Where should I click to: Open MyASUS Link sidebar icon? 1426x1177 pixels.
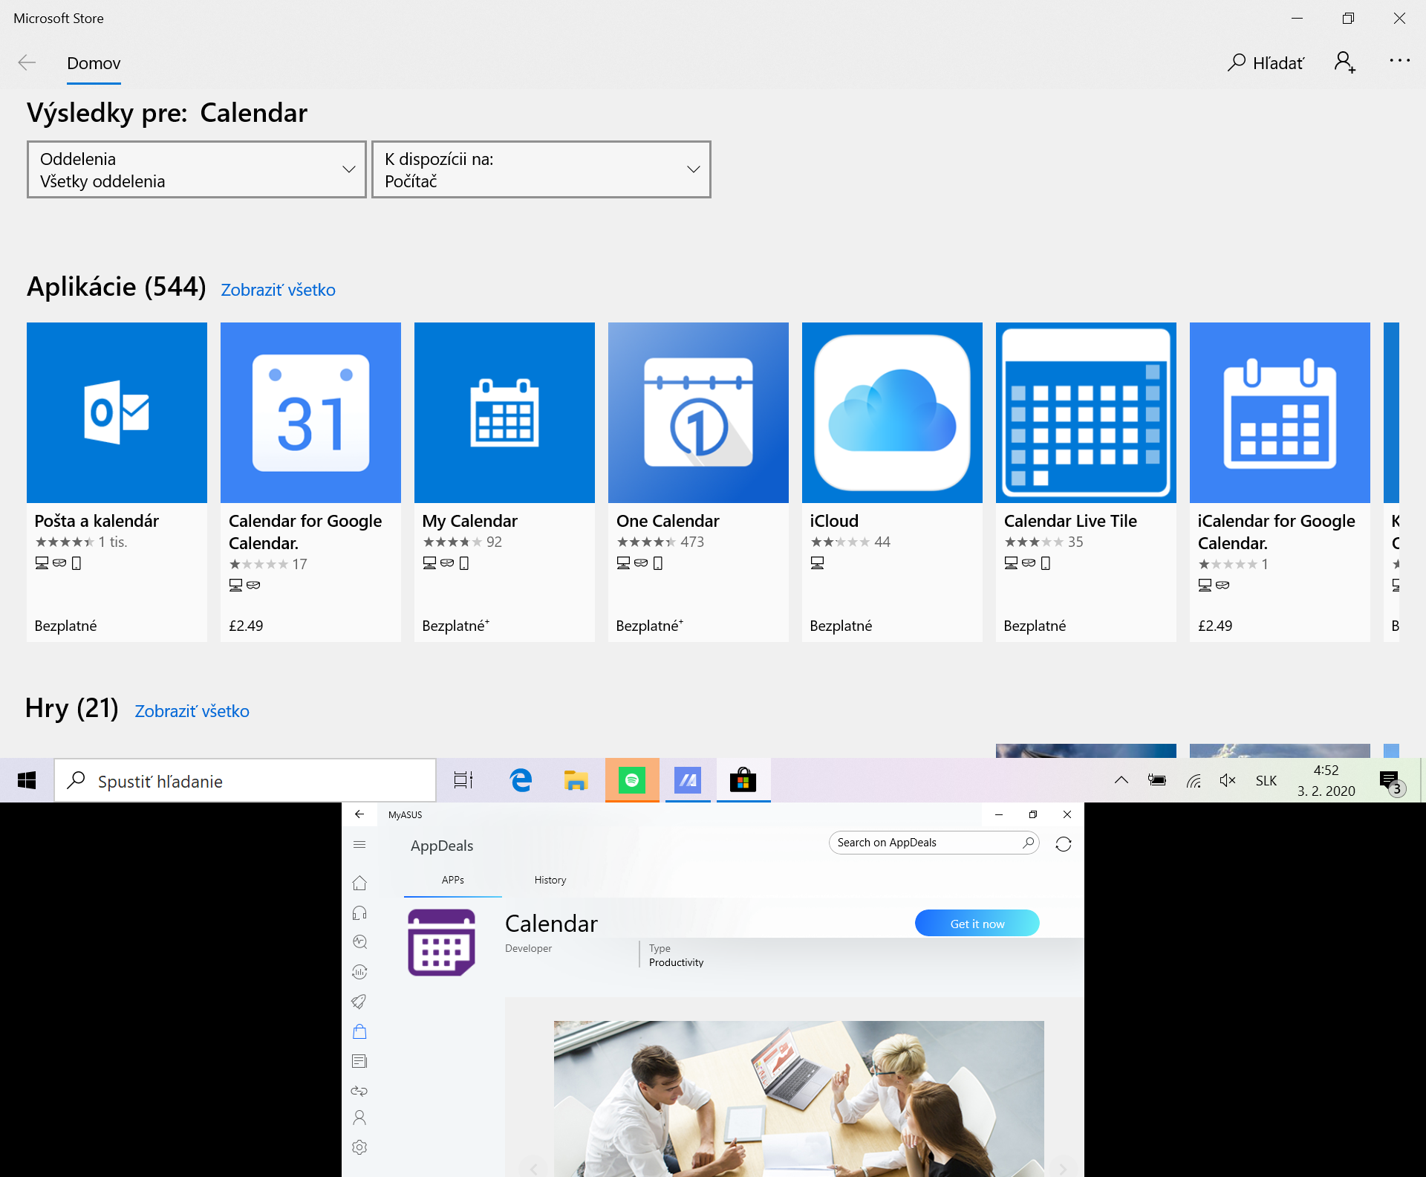359,1091
